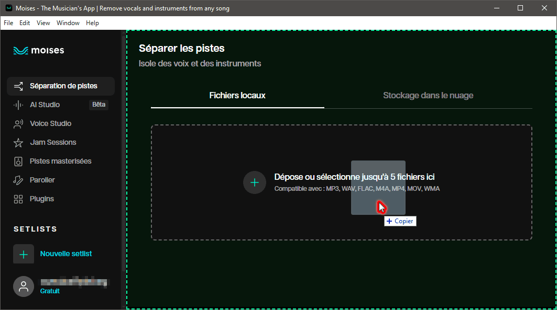Viewport: 557px width, 310px height.
Task: Click the AI Studio waveform icon
Action: pyautogui.click(x=18, y=105)
